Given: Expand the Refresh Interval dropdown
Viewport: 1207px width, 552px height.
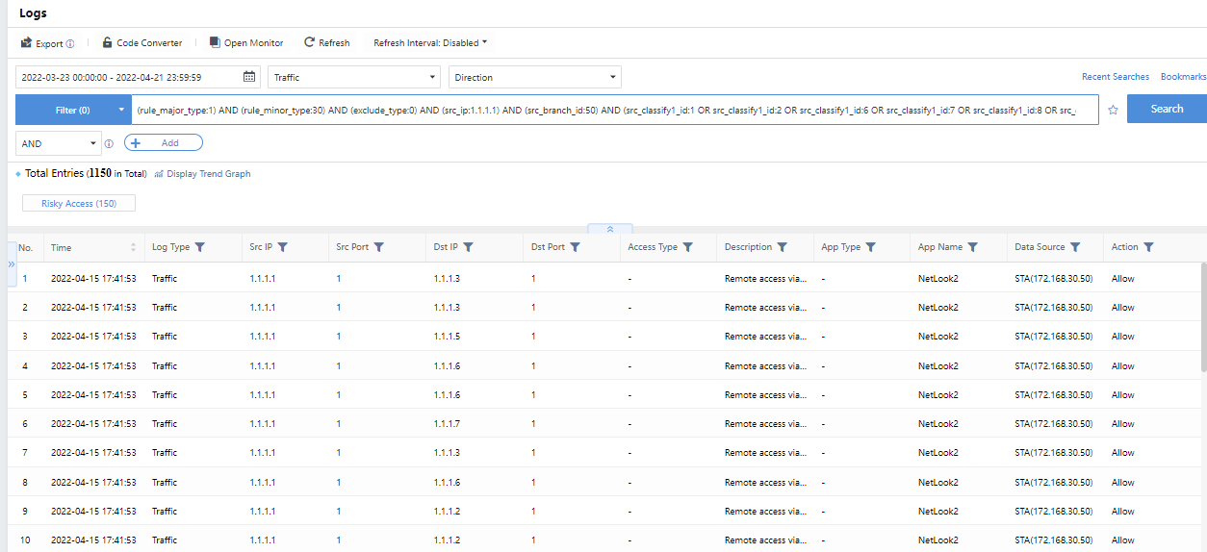Looking at the screenshot, I should 430,43.
